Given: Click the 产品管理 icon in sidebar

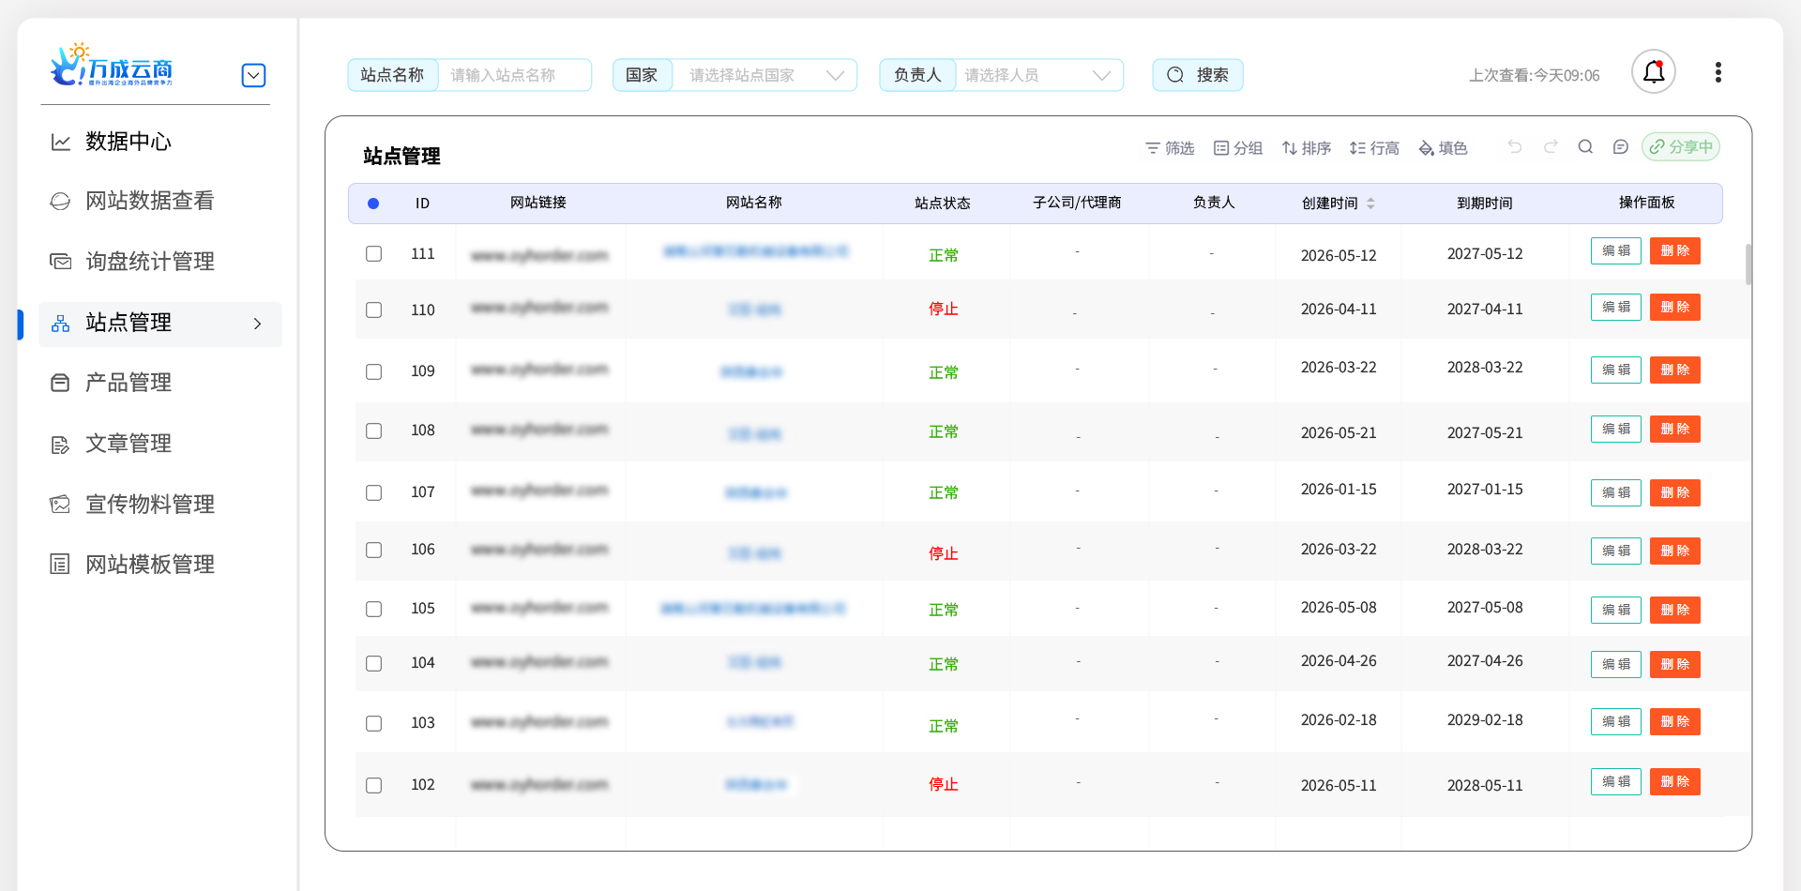Looking at the screenshot, I should pos(61,383).
